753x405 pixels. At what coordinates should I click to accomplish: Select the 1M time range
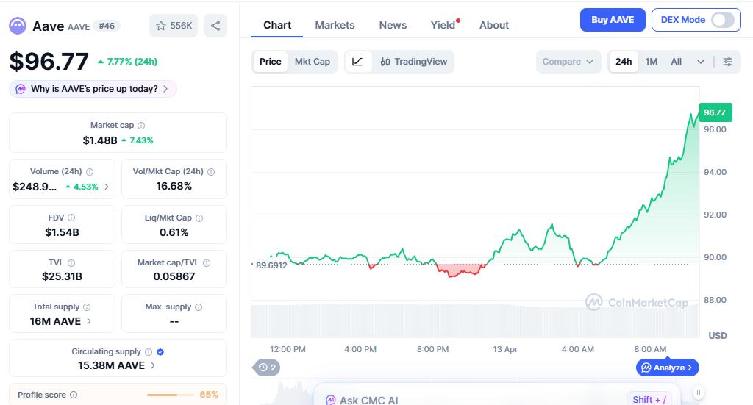click(x=652, y=62)
